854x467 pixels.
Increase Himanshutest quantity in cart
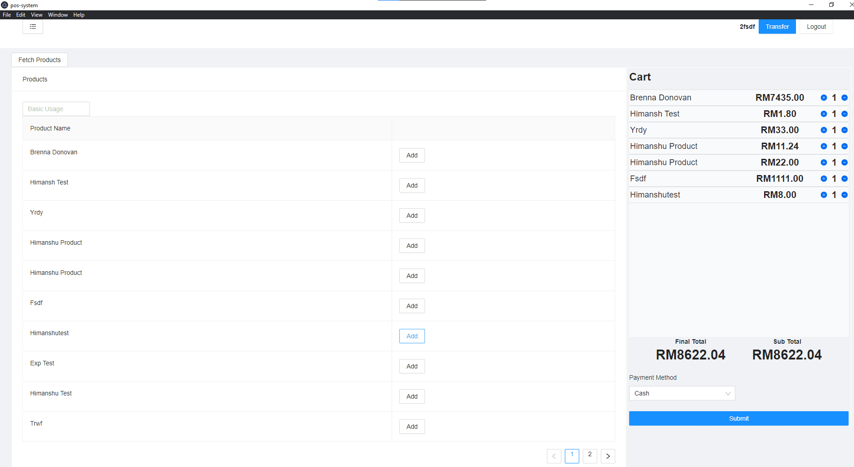coord(824,194)
